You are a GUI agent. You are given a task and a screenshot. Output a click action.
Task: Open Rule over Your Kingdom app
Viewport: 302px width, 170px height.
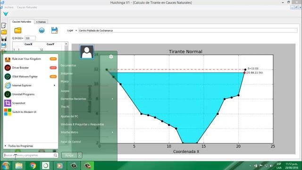click(x=30, y=59)
